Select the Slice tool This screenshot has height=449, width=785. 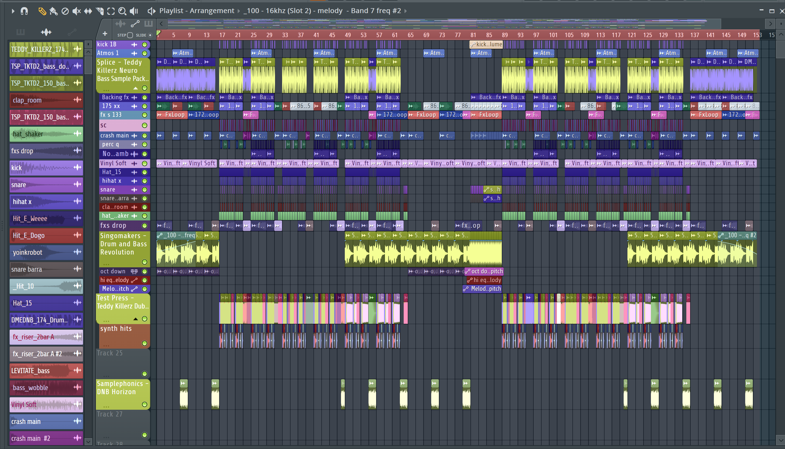click(x=99, y=11)
